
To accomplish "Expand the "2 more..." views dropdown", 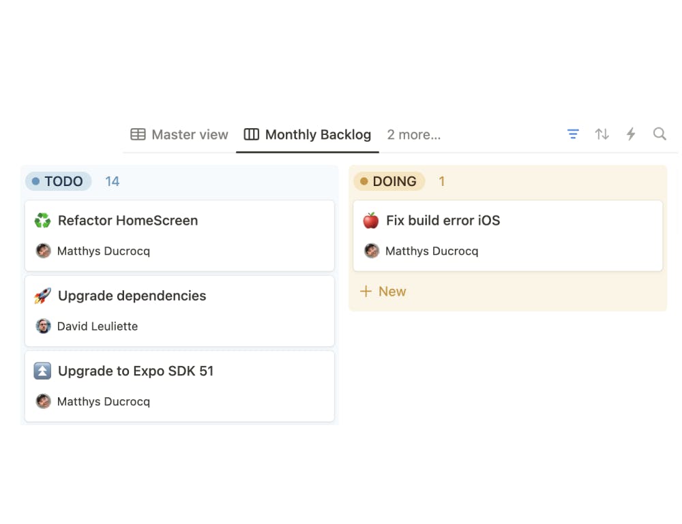I will coord(414,135).
